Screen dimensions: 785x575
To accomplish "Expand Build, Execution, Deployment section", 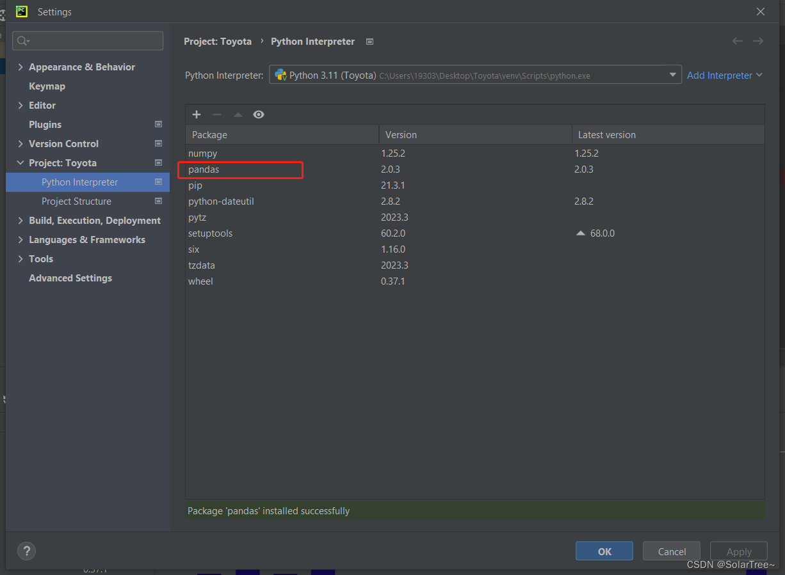I will 20,220.
